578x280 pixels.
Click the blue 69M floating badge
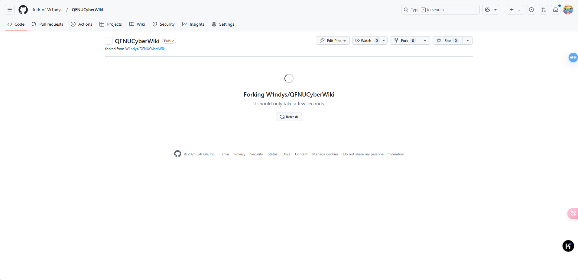(x=573, y=57)
